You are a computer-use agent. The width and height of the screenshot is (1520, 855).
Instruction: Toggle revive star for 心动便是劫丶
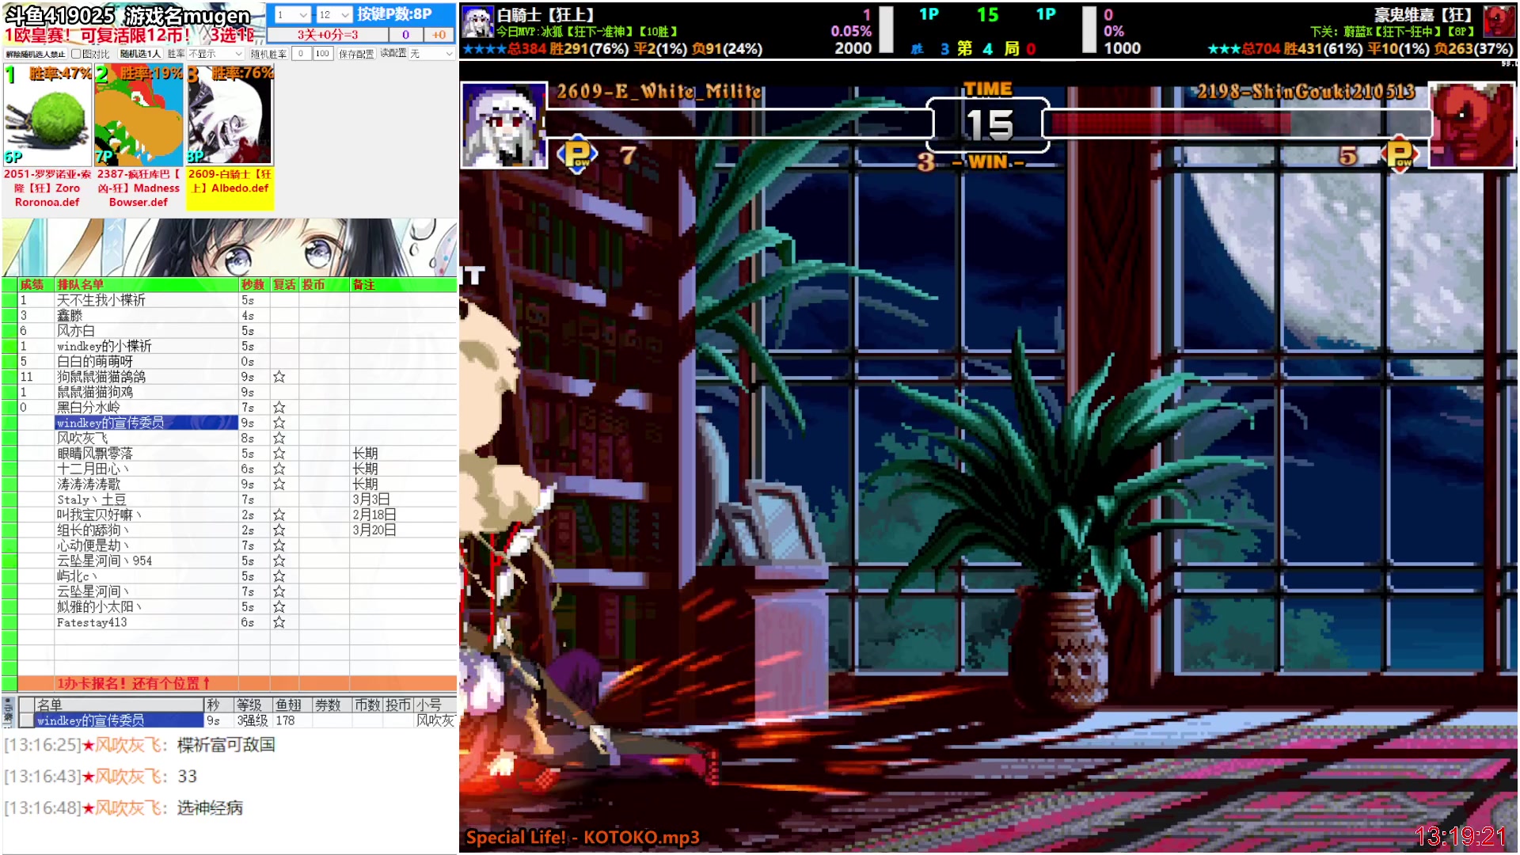click(279, 545)
